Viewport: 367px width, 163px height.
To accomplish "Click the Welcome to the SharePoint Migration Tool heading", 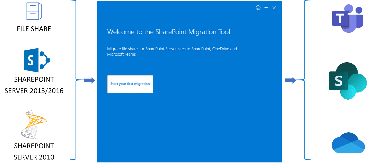I will (169, 32).
